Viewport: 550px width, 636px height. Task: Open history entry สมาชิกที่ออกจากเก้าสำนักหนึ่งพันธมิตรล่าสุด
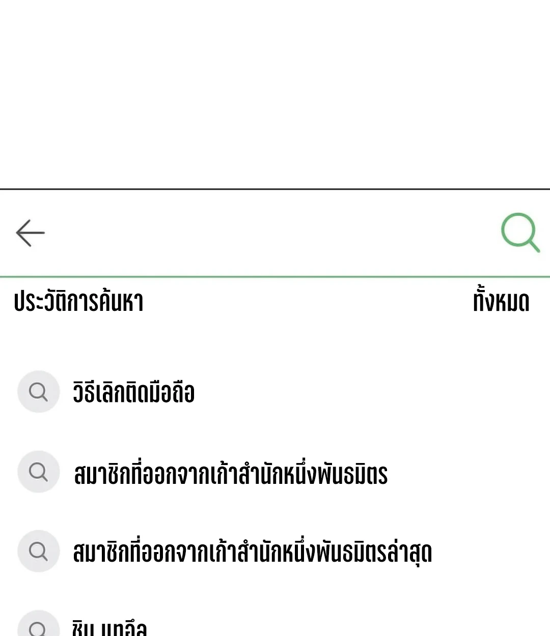tap(253, 553)
